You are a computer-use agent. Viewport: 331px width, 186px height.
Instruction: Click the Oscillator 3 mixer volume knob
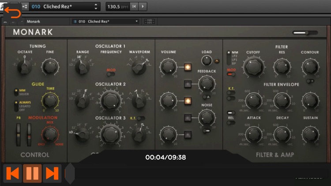point(168,134)
